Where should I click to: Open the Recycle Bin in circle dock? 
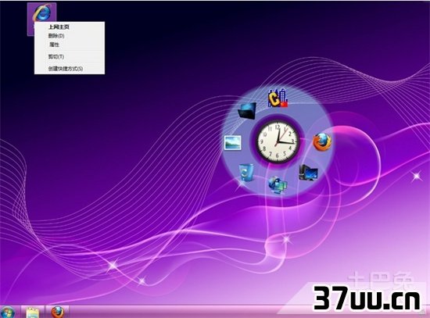pos(245,173)
